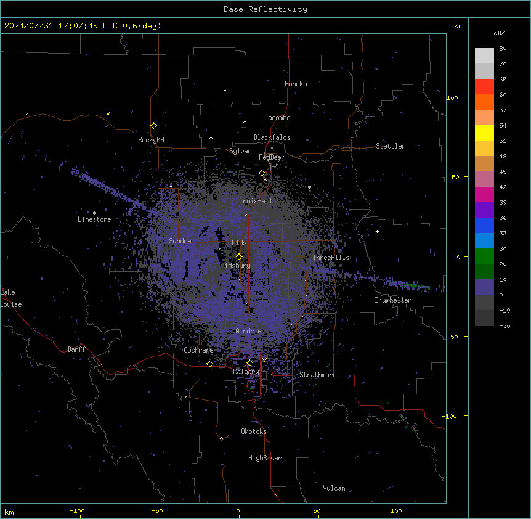Click the blue 36–33 dBZ legend swatch
This screenshot has height=519, width=531.
click(x=484, y=225)
